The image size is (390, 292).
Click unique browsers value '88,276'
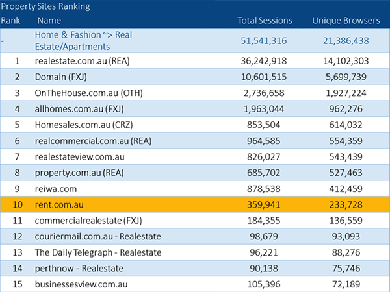[x=346, y=253]
